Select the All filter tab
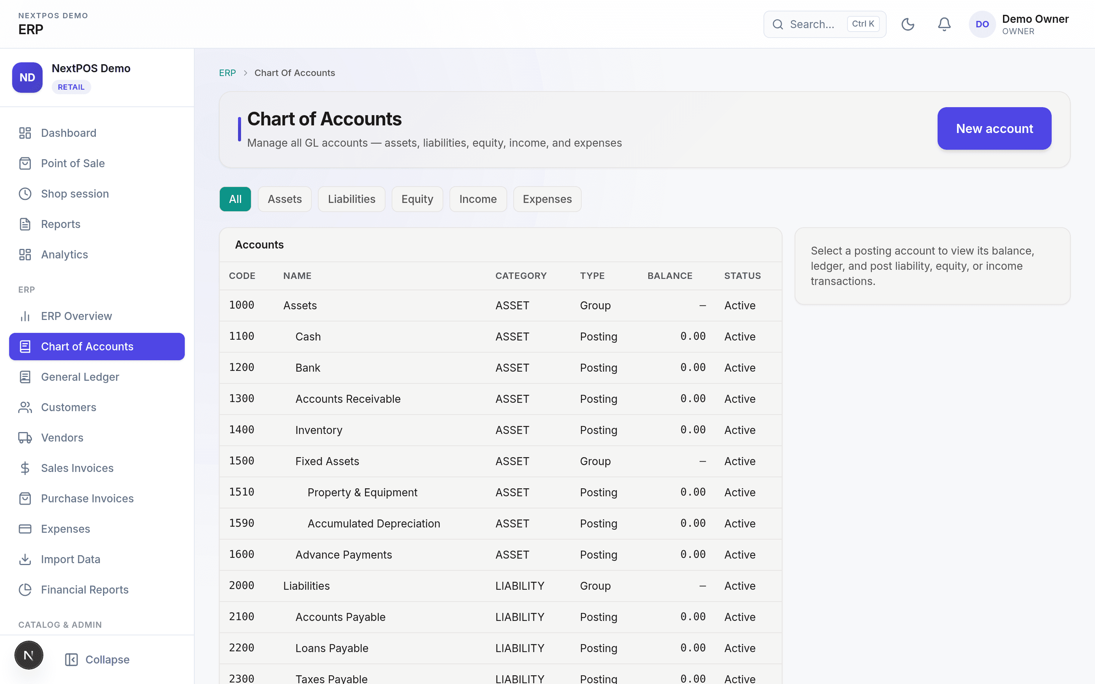Viewport: 1095px width, 684px height. coord(235,199)
